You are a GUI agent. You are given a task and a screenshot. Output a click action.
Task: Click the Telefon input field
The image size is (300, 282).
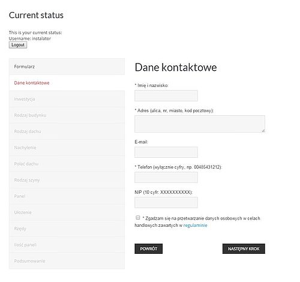tap(166, 178)
